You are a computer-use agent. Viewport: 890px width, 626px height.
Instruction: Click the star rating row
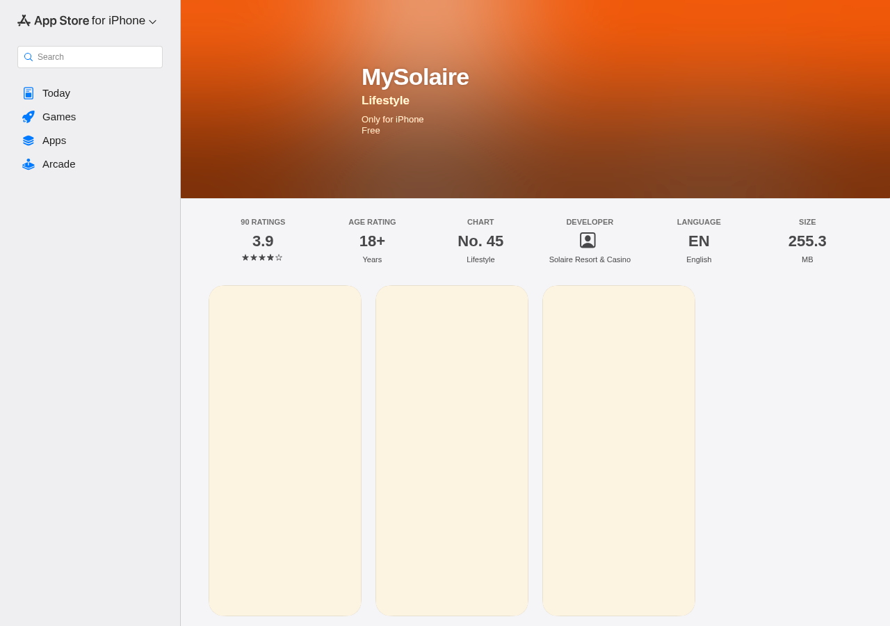click(x=262, y=257)
